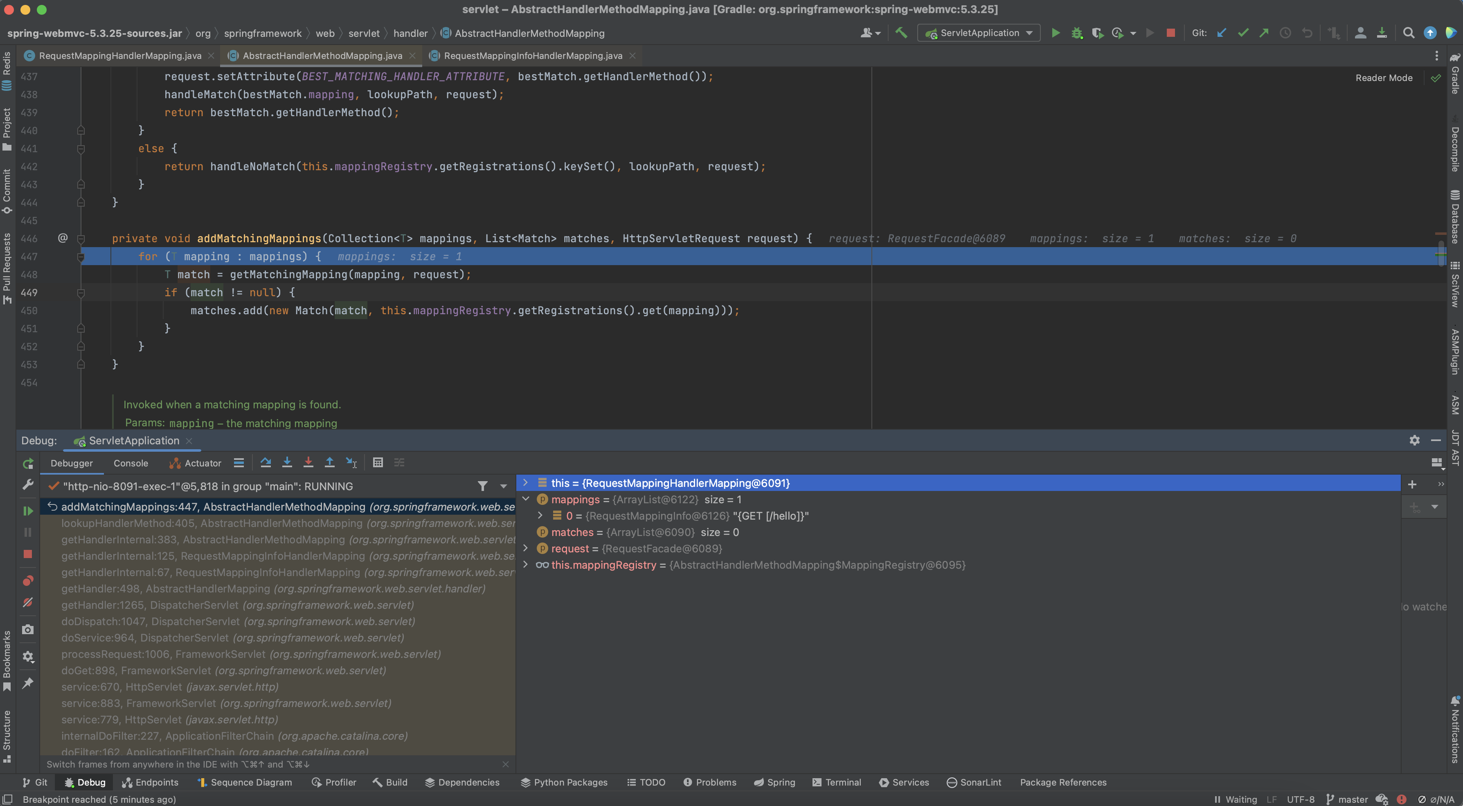Open ServletApplication run configuration dropdown
The width and height of the screenshot is (1463, 806).
click(x=979, y=33)
